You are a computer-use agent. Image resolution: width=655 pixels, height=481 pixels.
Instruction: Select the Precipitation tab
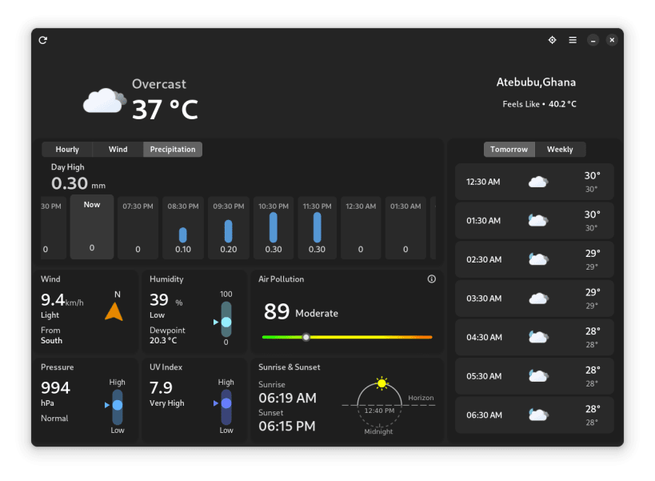pos(173,149)
